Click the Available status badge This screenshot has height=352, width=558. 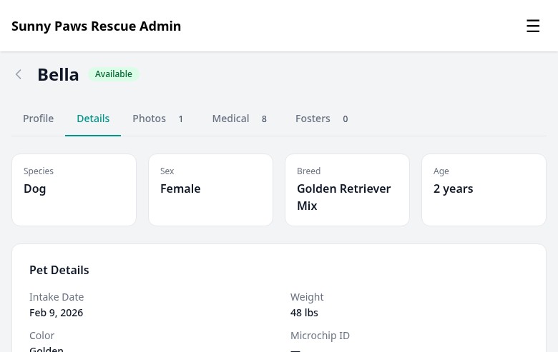coord(114,74)
